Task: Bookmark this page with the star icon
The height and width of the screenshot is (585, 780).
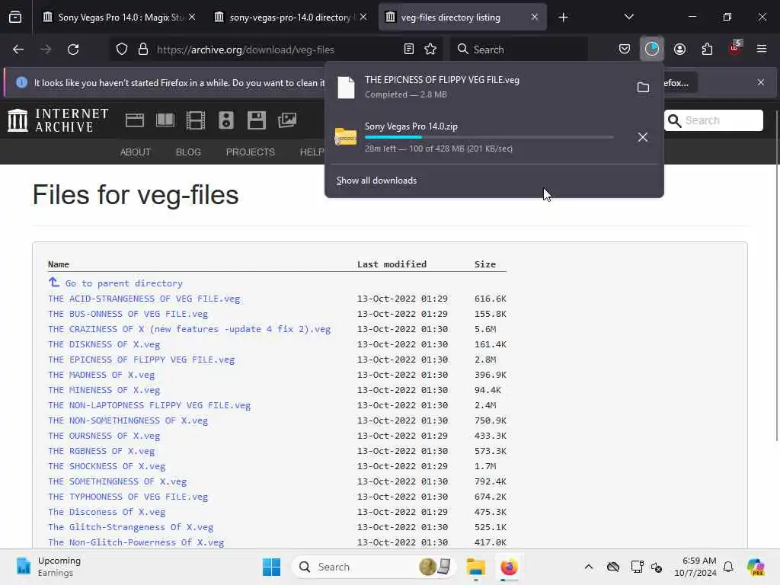Action: pyautogui.click(x=430, y=50)
